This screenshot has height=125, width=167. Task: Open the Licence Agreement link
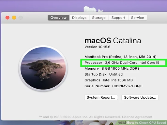click(137, 117)
